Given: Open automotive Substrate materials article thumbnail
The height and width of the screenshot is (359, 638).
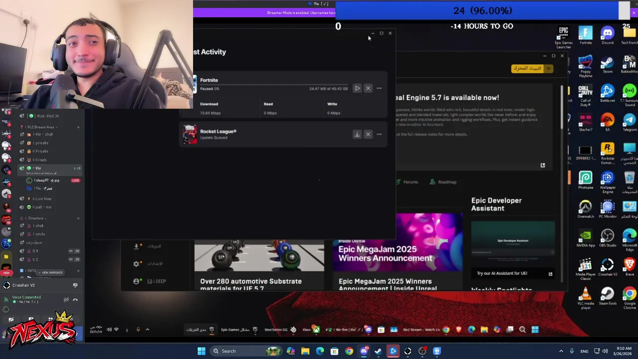Looking at the screenshot, I should click(x=259, y=256).
